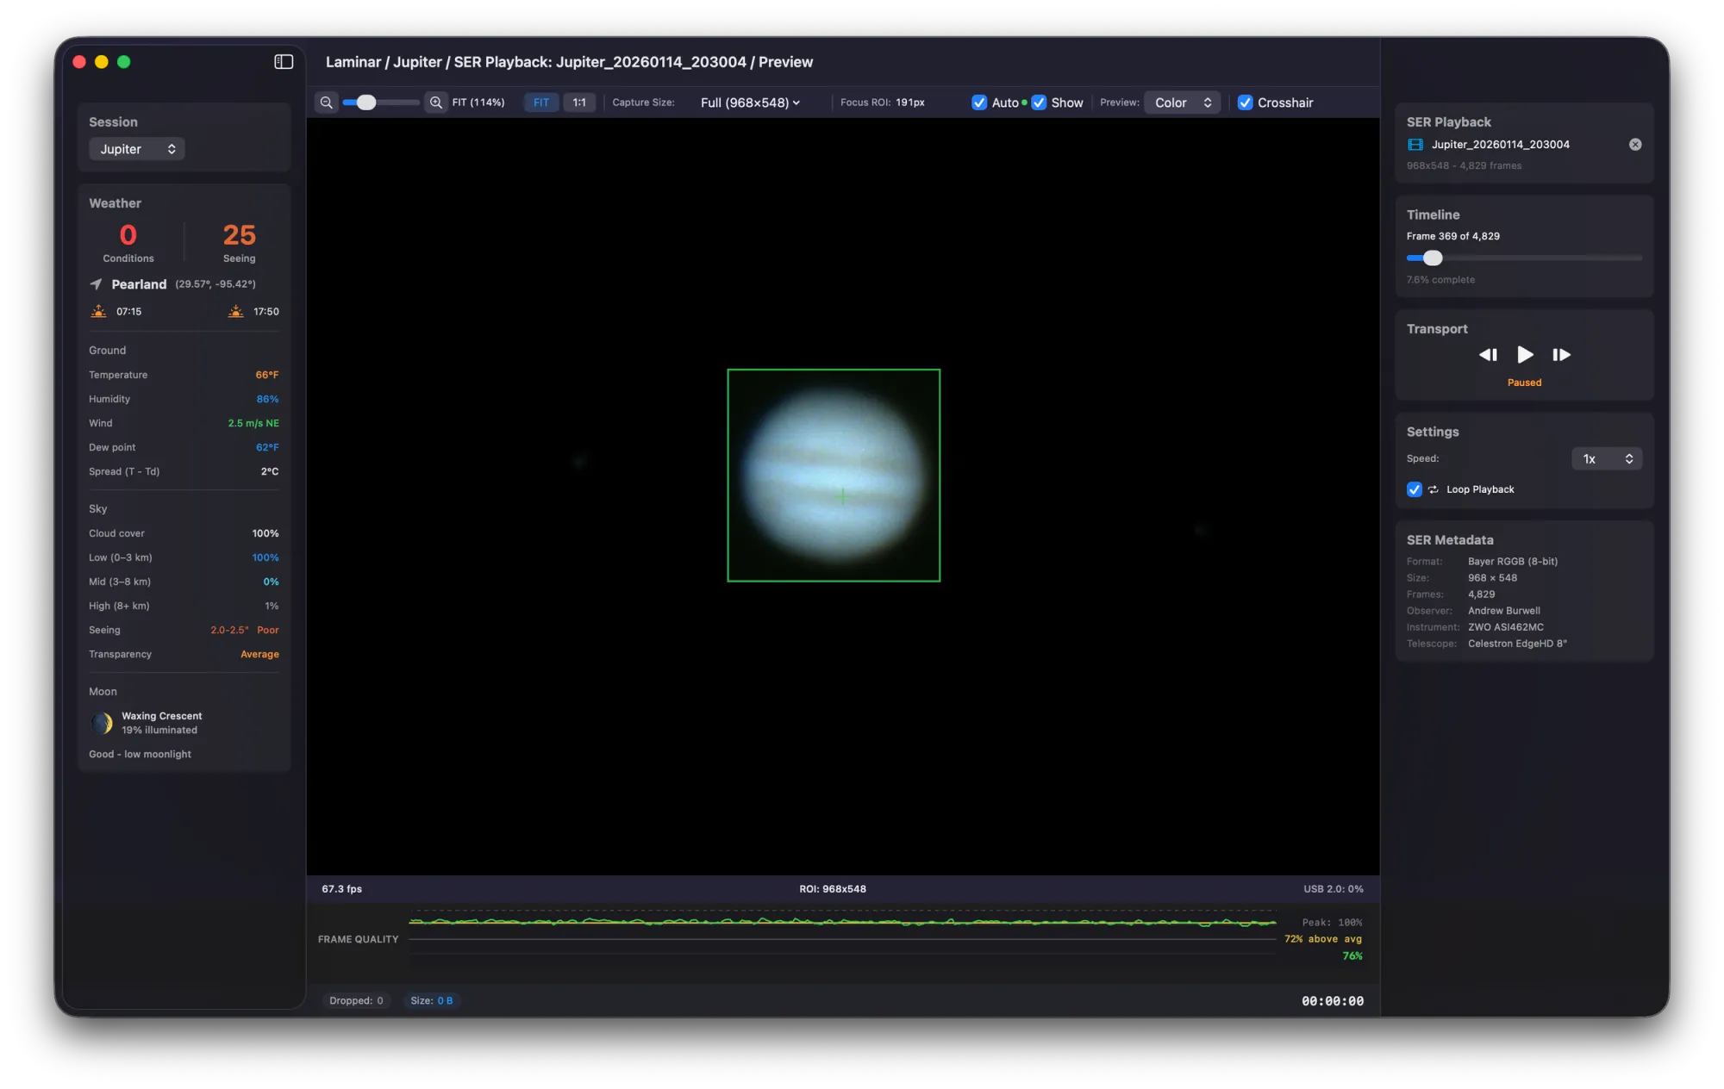Change the preview Color mode dropdown
Viewport: 1724px width, 1089px height.
click(x=1182, y=103)
